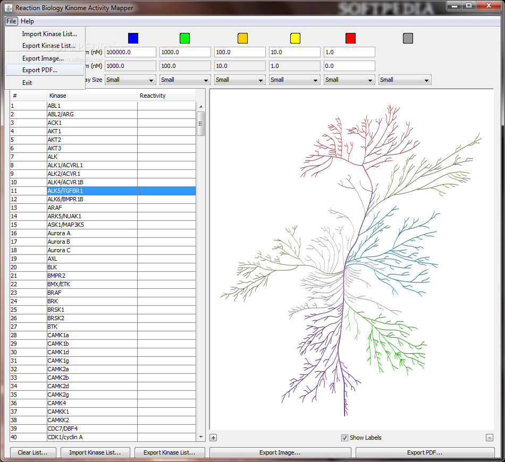Click the yellow color swatch

(x=295, y=38)
